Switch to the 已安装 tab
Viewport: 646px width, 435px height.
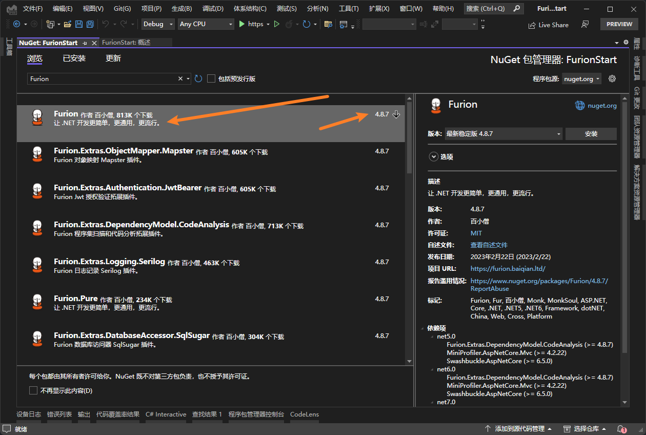click(74, 58)
